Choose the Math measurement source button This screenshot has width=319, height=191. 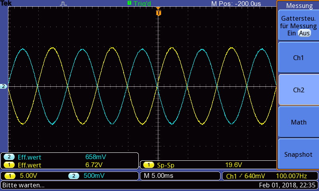click(298, 122)
